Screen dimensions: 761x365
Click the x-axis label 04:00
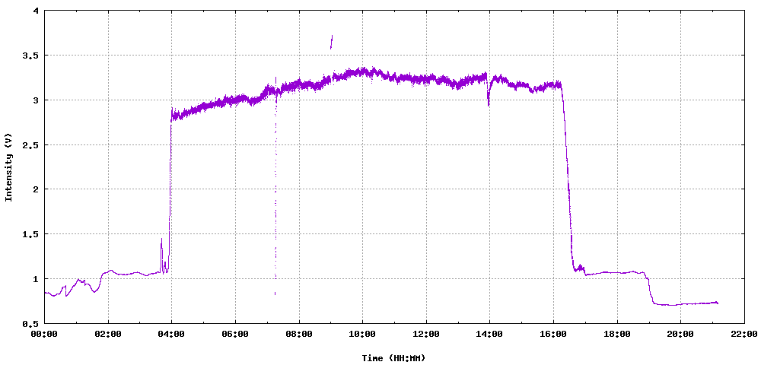171,334
